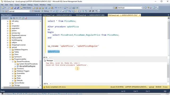Click the Parse checkmark icon

tap(54, 11)
